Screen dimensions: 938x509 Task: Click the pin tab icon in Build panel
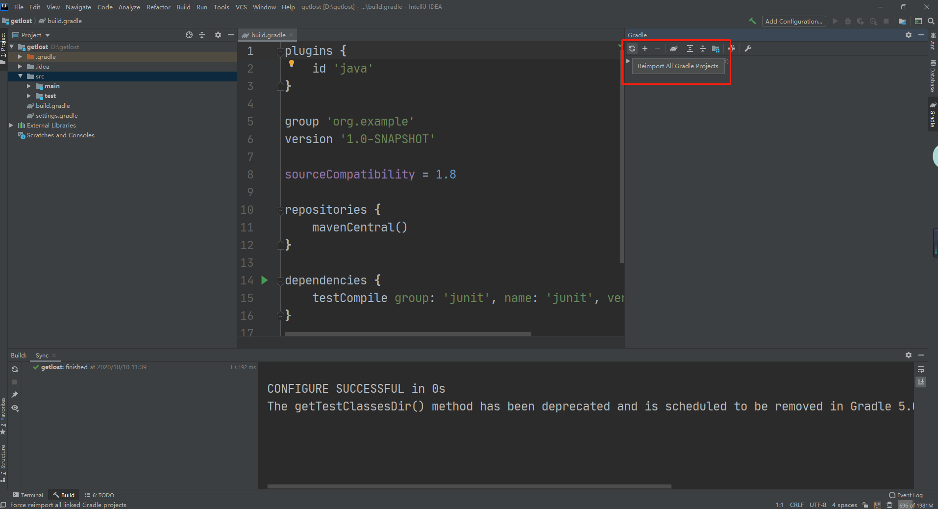(x=15, y=395)
